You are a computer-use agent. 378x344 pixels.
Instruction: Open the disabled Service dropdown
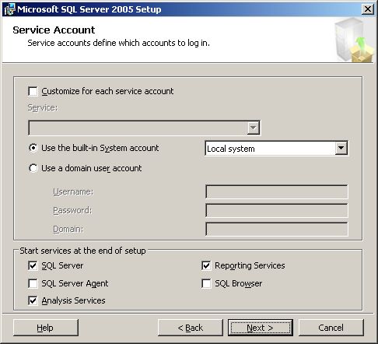point(253,128)
